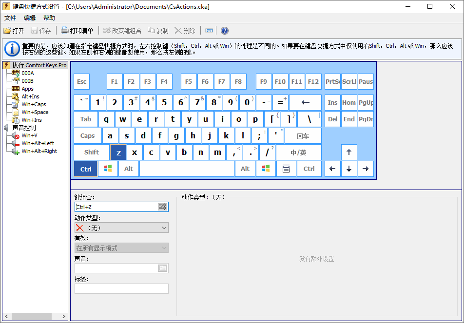Click the tree horizontal scrollbar left arrow
This screenshot has width=464, height=323.
(6, 316)
